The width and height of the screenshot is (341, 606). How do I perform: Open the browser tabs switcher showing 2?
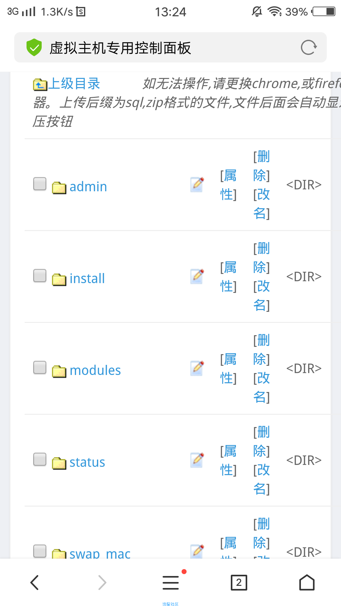coord(239,582)
